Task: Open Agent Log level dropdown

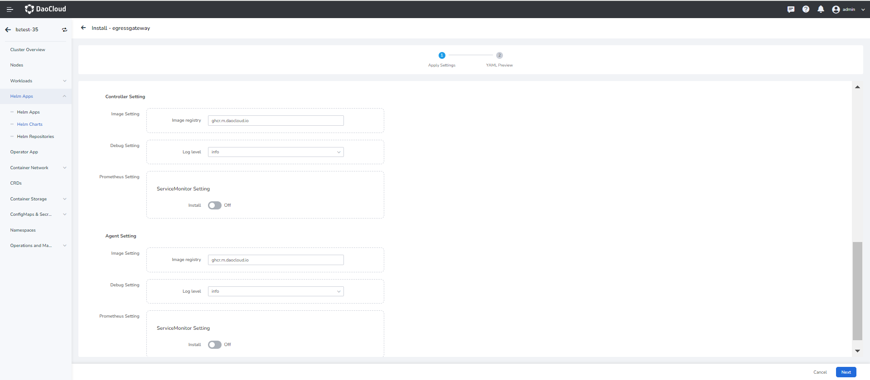Action: 275,291
